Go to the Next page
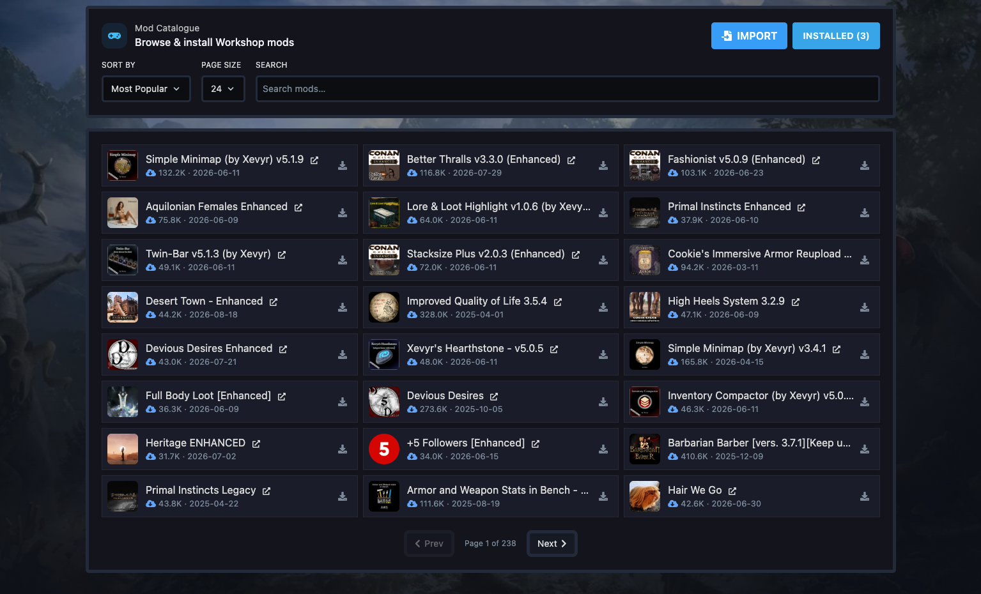 point(552,544)
